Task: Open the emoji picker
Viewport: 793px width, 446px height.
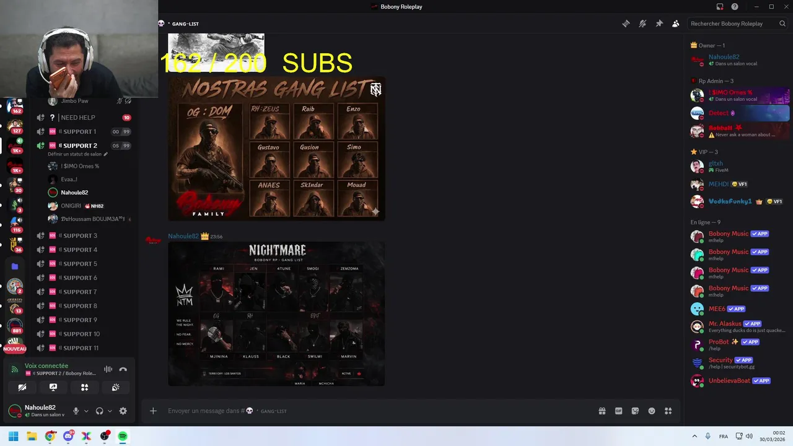Action: 652,411
